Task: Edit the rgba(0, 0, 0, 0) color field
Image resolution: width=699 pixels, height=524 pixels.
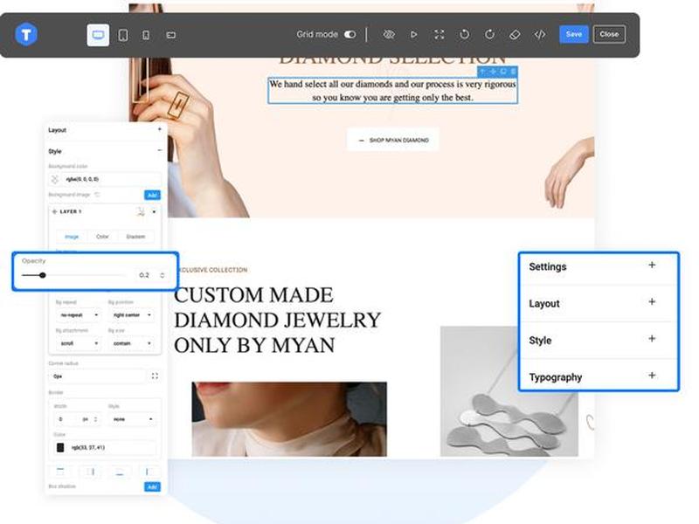Action: point(112,179)
